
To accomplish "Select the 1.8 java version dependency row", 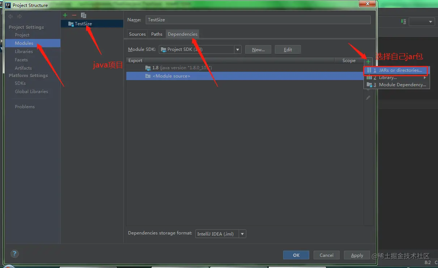I will 244,68.
